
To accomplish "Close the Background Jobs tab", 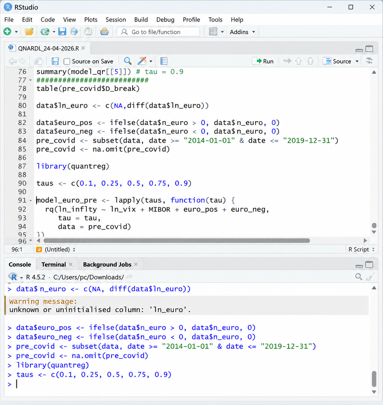I will 136,264.
